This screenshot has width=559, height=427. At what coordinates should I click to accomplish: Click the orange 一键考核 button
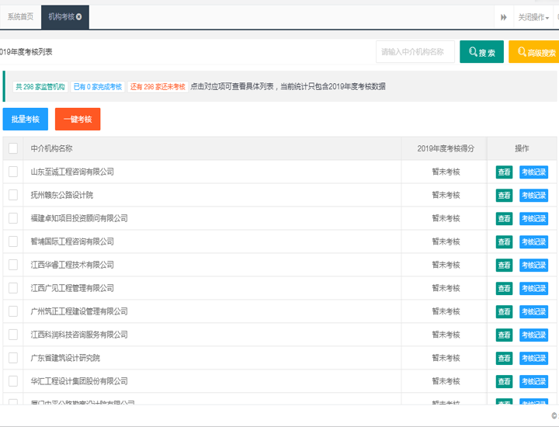click(x=78, y=119)
